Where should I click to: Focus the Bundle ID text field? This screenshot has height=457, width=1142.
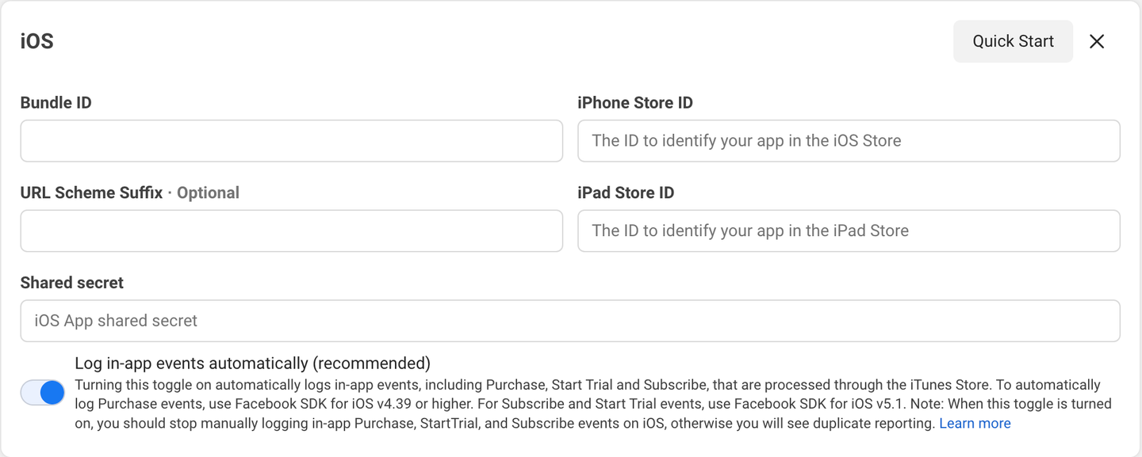291,141
